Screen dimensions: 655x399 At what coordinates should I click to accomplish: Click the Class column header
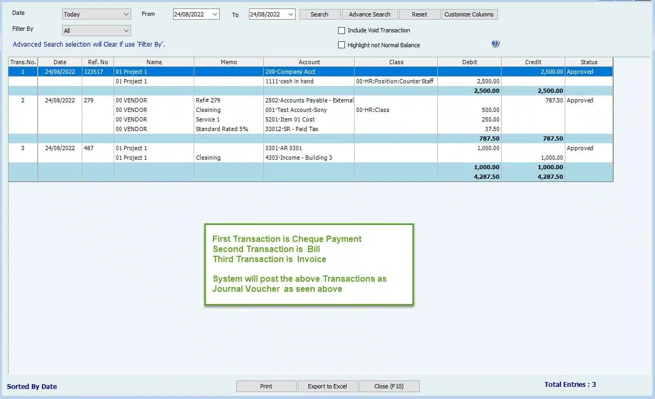pyautogui.click(x=396, y=62)
